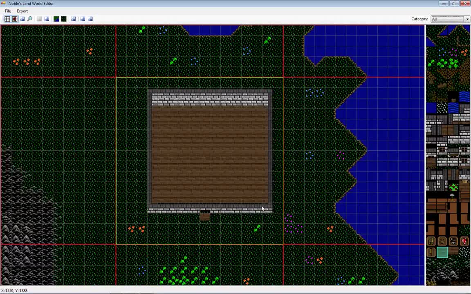Select the dark grass layer toolbar button
Screen dimensions: 471x294
click(x=64, y=19)
